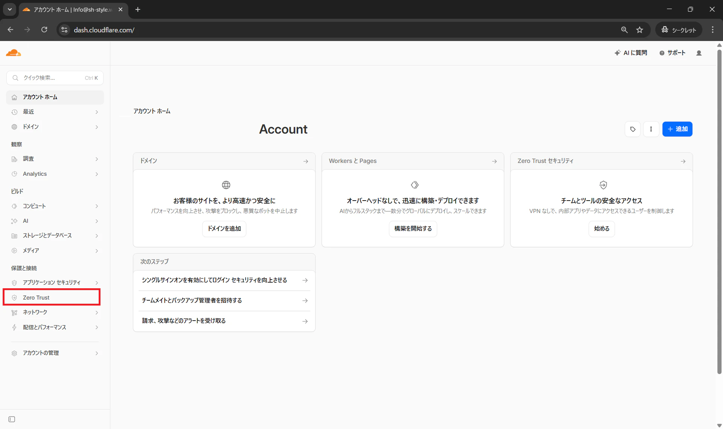
Task: Click the browser forward arrow
Action: 27,30
